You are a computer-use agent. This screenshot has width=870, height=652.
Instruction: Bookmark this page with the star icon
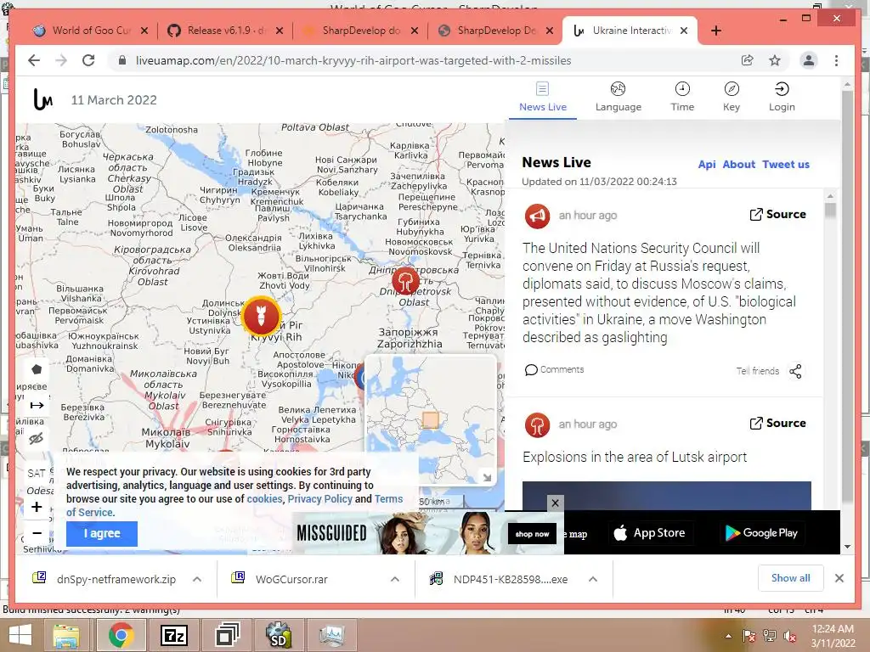pyautogui.click(x=775, y=60)
